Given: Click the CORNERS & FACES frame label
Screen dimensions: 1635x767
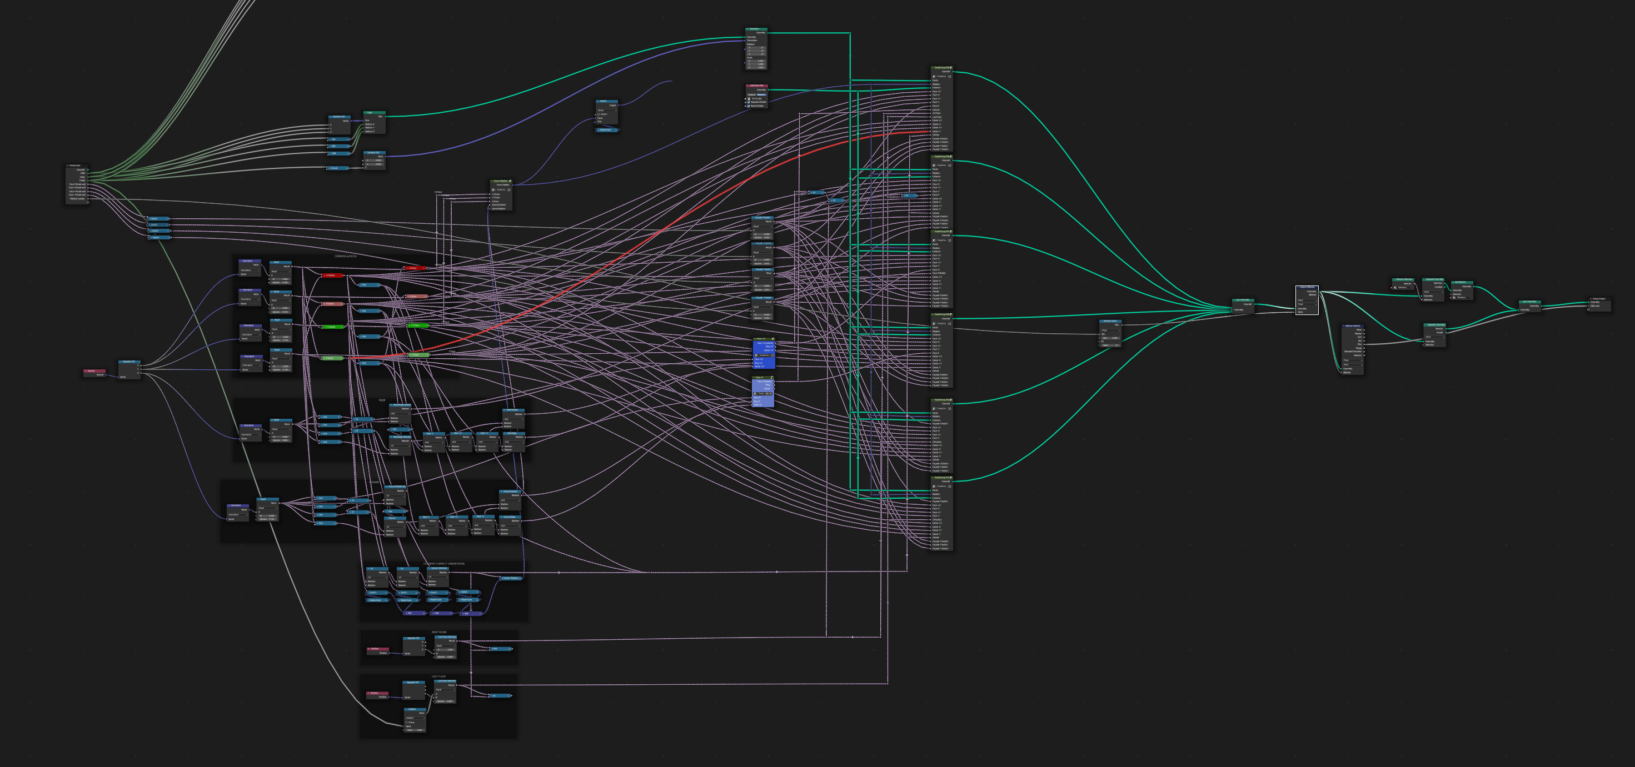Looking at the screenshot, I should (346, 256).
